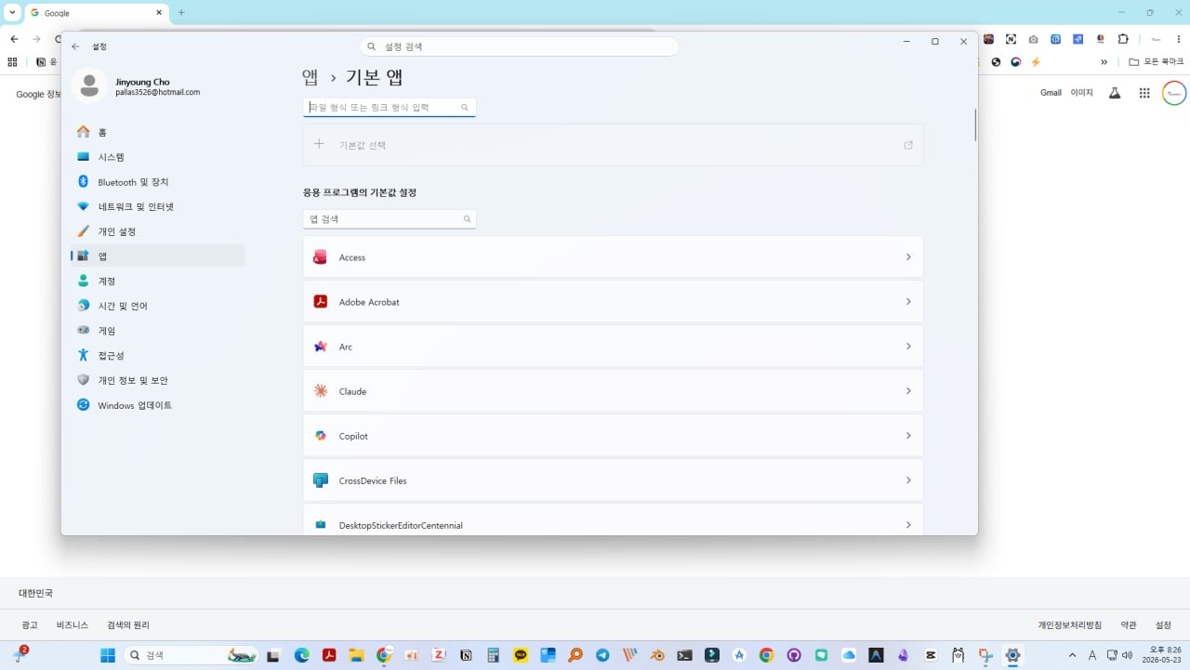
Task: Expand the CrossDevice Files defaults row
Action: coord(613,480)
